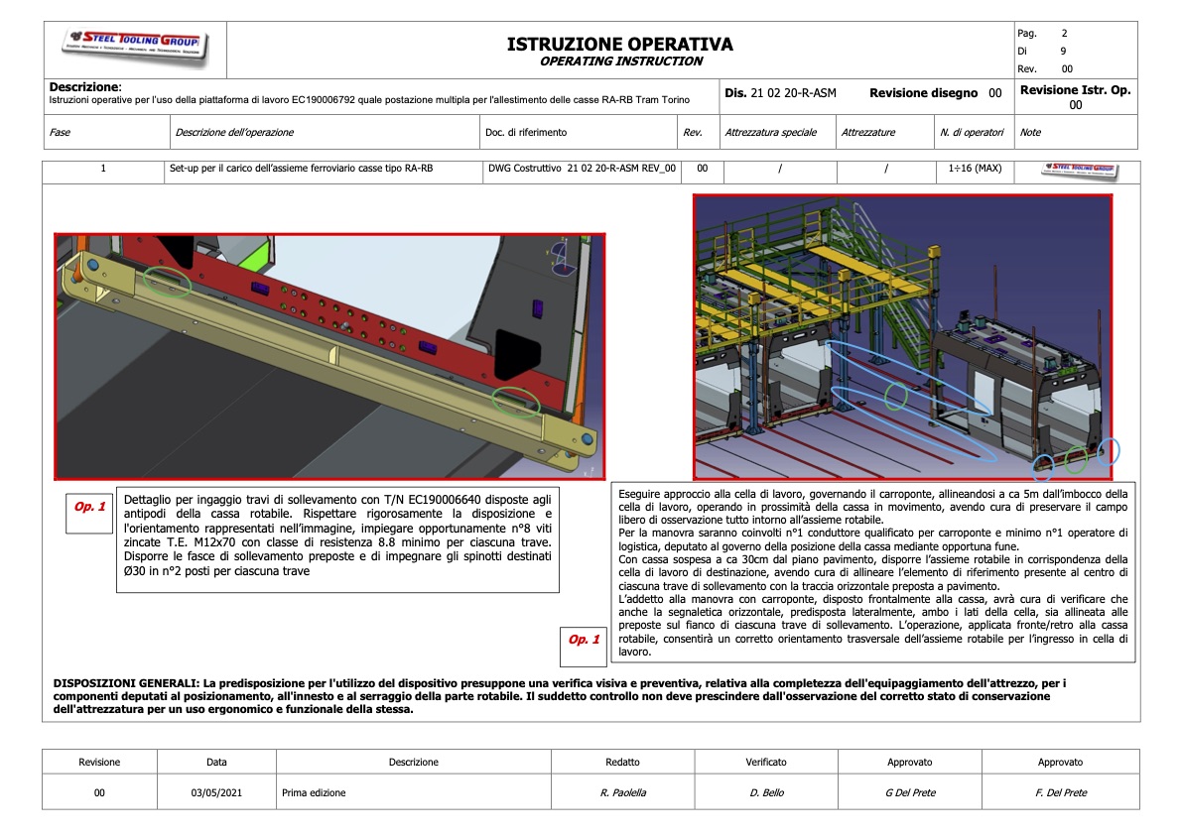1181x835 pixels.
Task: Click the work platform 3D render image
Action: coord(902,337)
